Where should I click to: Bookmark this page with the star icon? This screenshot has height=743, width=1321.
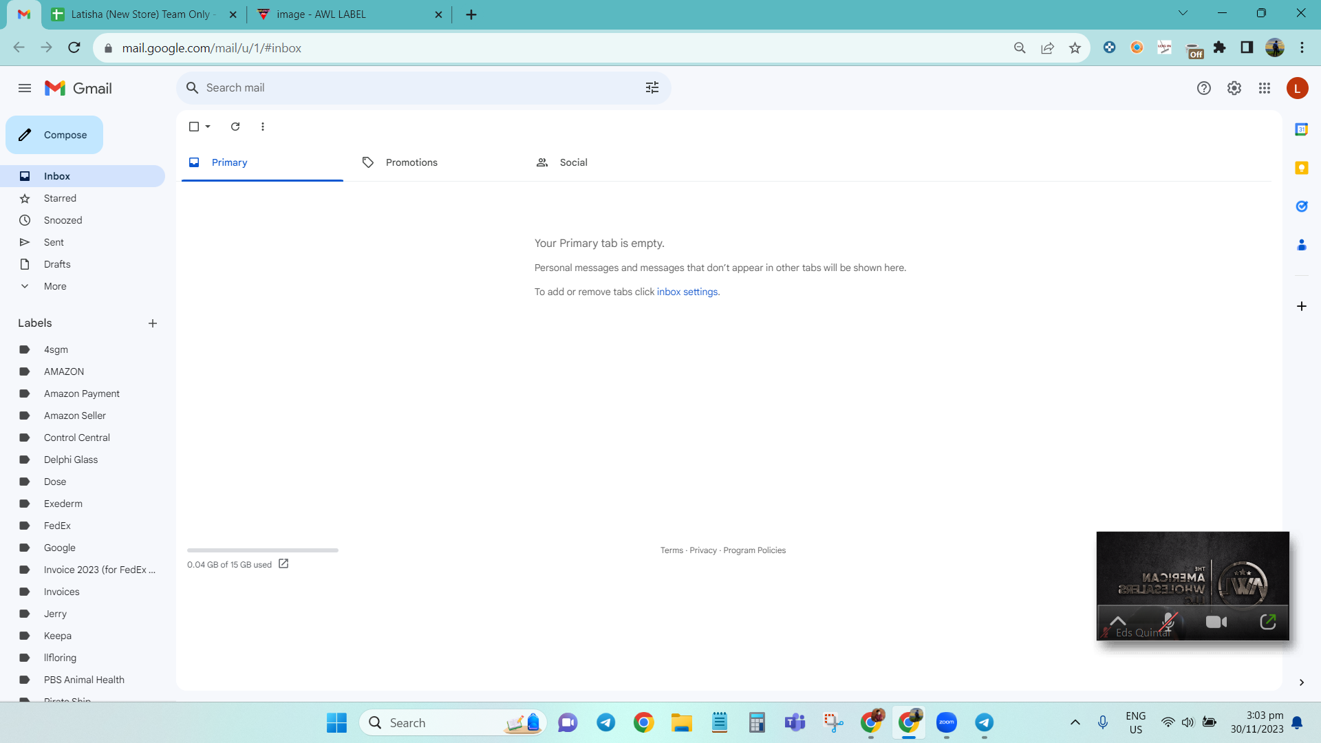[1075, 48]
